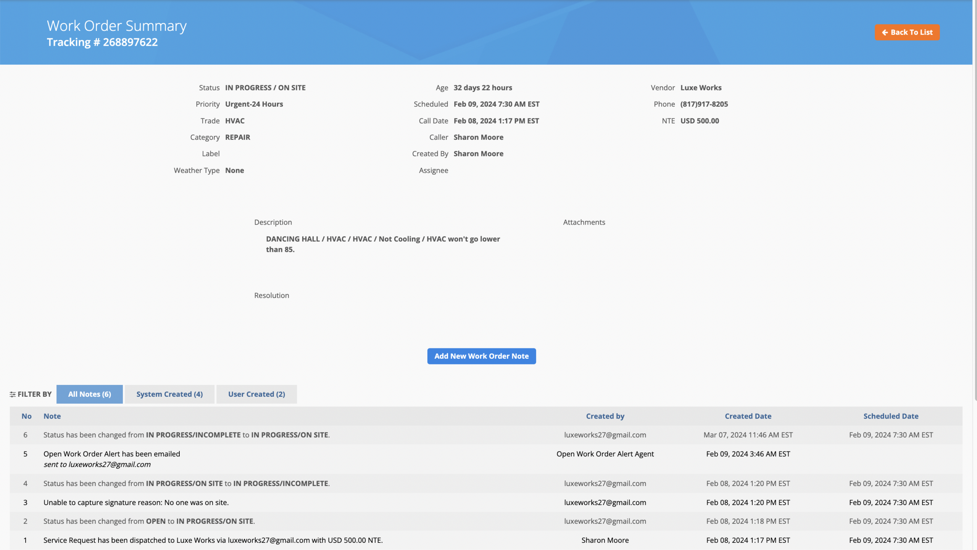Sort by Note column header

pyautogui.click(x=52, y=416)
